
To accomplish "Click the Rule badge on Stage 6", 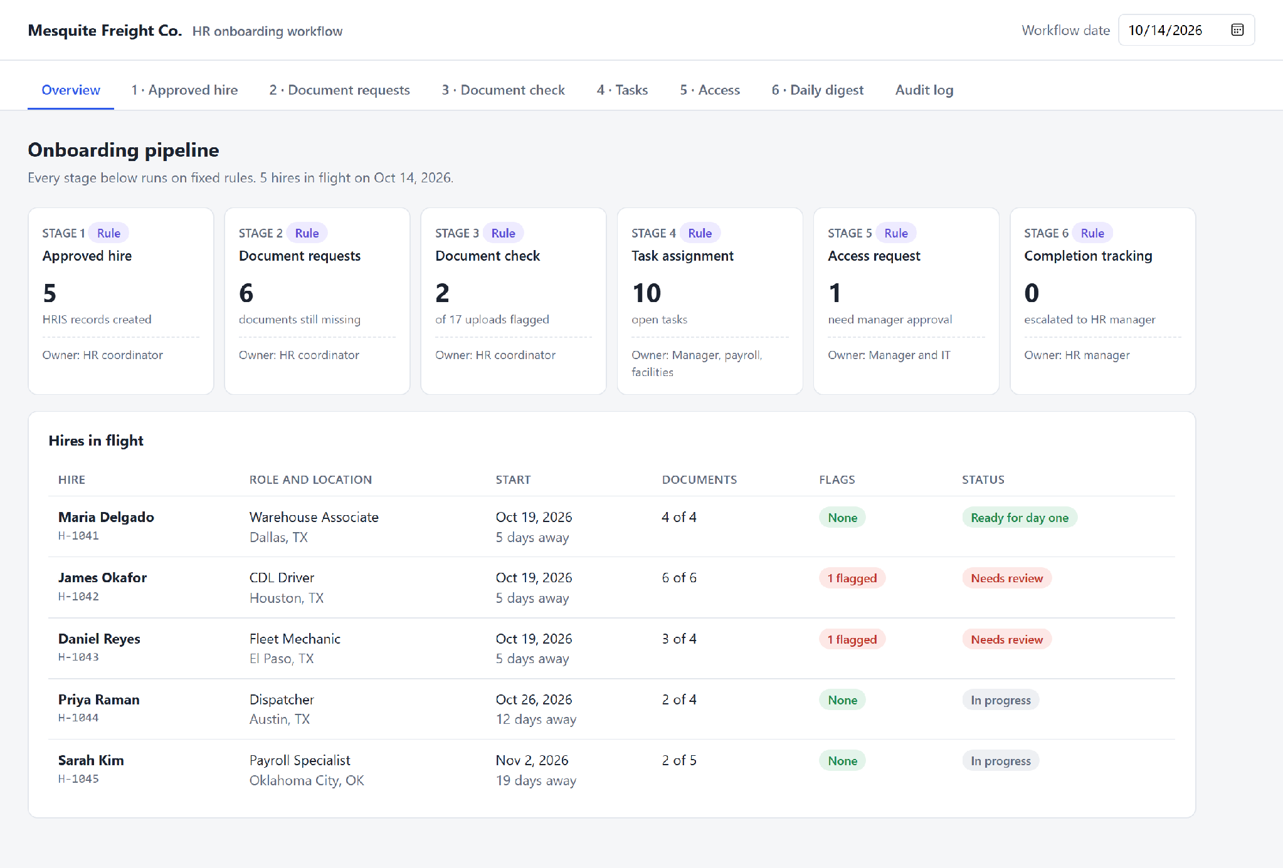I will click(x=1092, y=233).
